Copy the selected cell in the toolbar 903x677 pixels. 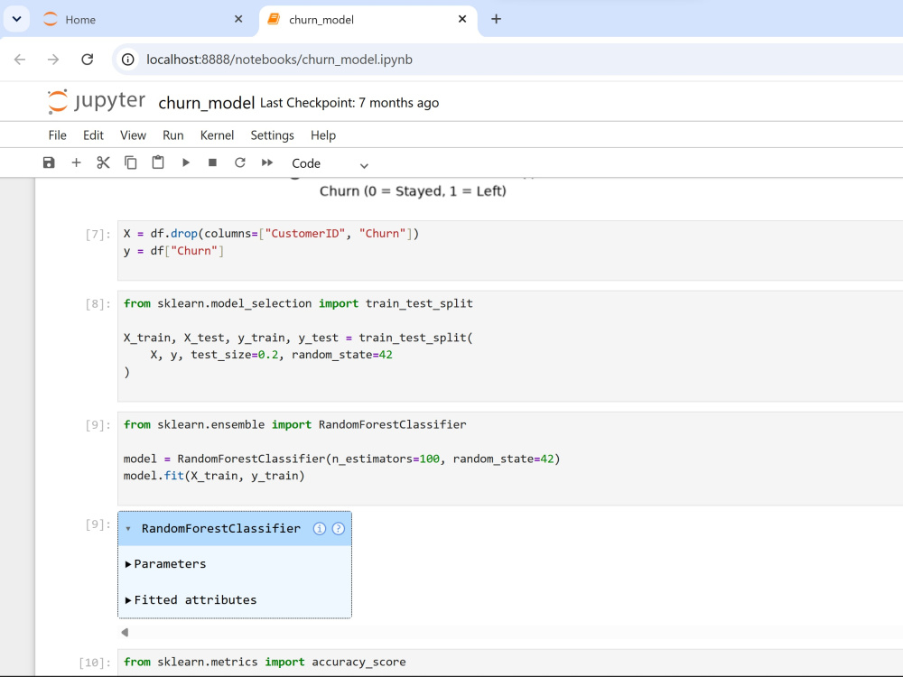tap(131, 162)
